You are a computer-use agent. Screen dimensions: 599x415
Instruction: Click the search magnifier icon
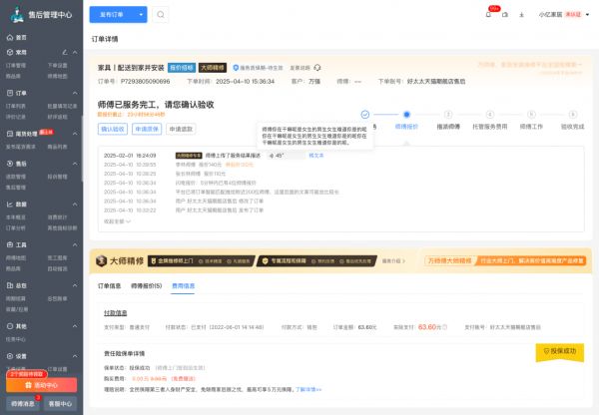[x=162, y=15]
